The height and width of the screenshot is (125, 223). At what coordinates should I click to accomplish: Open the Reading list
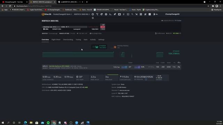click(216, 10)
